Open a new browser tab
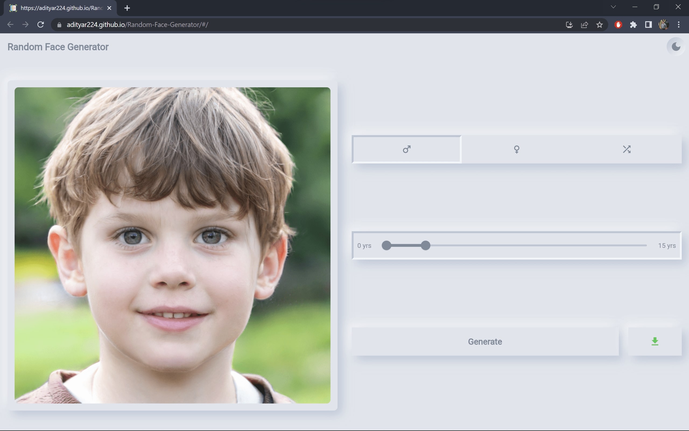The image size is (689, 431). 127,8
